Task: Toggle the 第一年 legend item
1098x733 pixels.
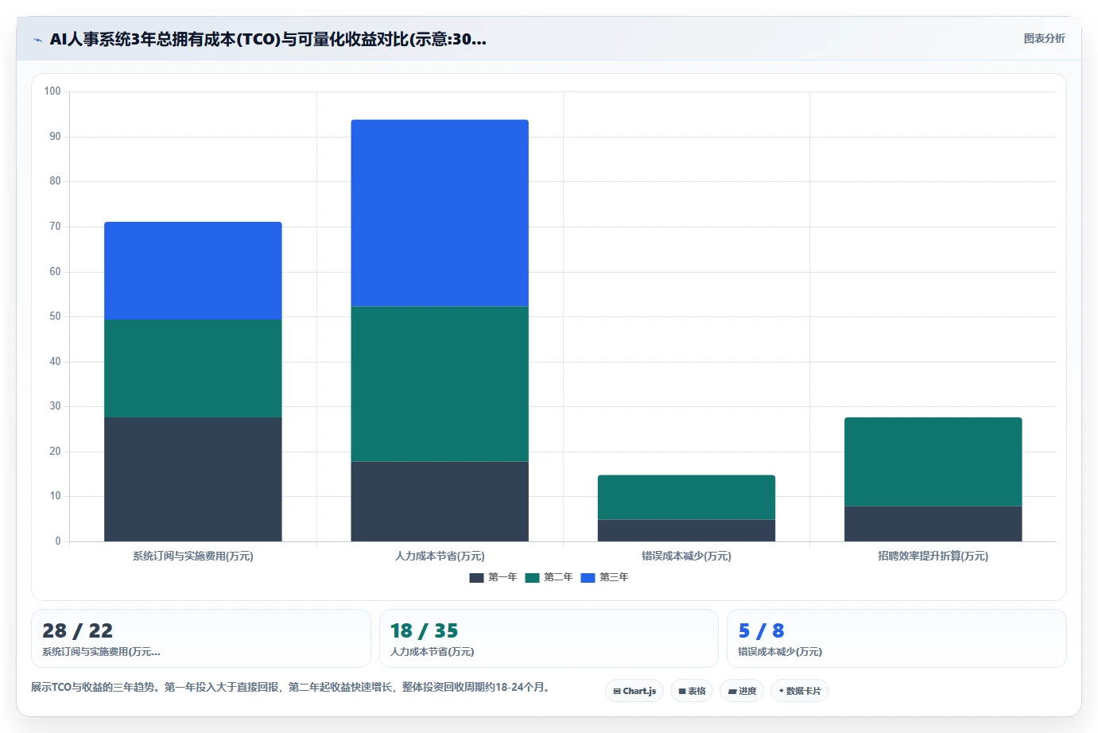Action: 493,577
